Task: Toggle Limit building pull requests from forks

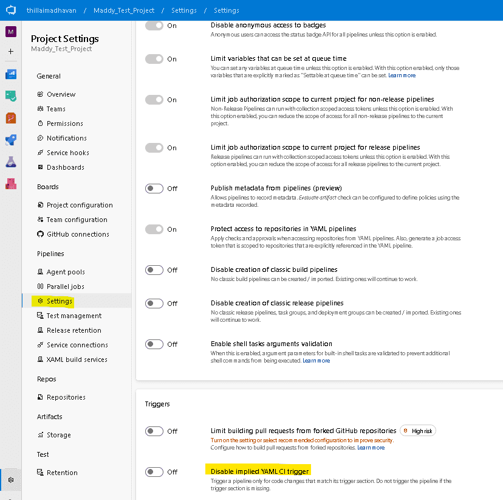Action: [x=154, y=431]
